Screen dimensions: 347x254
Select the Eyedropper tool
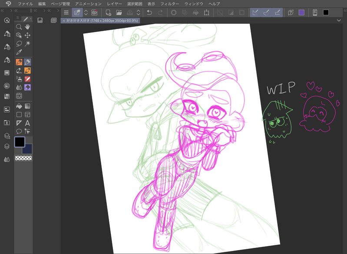pyautogui.click(x=19, y=52)
